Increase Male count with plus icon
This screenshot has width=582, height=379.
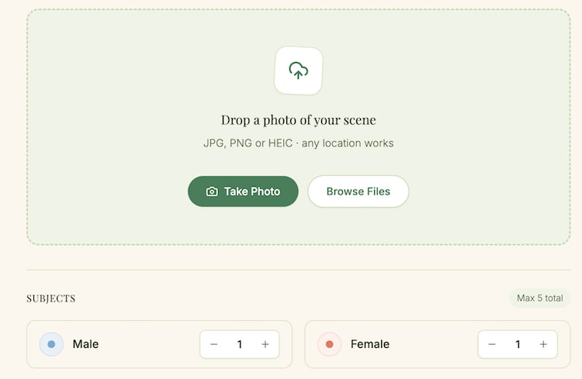[265, 344]
